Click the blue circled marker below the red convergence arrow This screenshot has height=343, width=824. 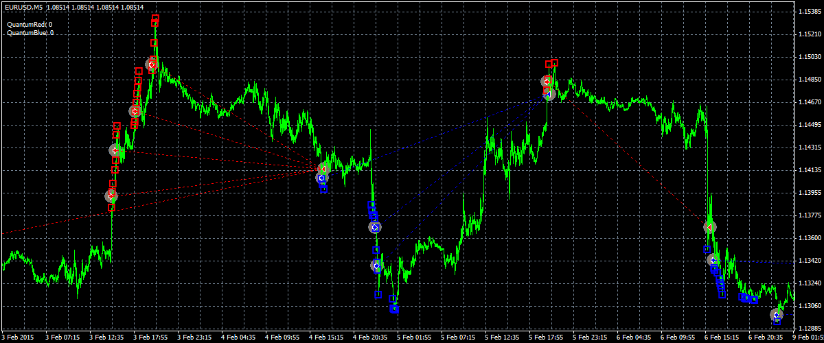click(321, 178)
